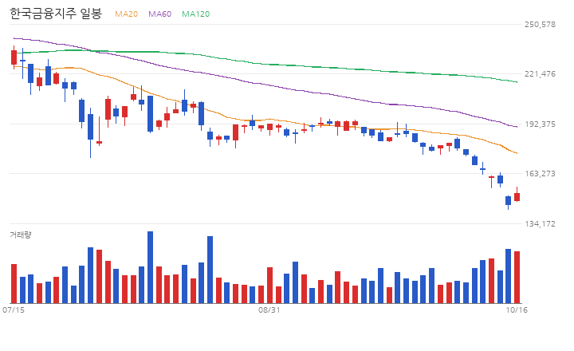This screenshot has height=351, width=574.
Task: Toggle the MA20 legend label
Action: [126, 14]
